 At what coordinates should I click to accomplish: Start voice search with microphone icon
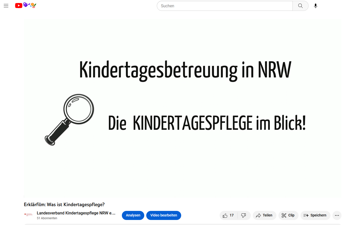[315, 6]
